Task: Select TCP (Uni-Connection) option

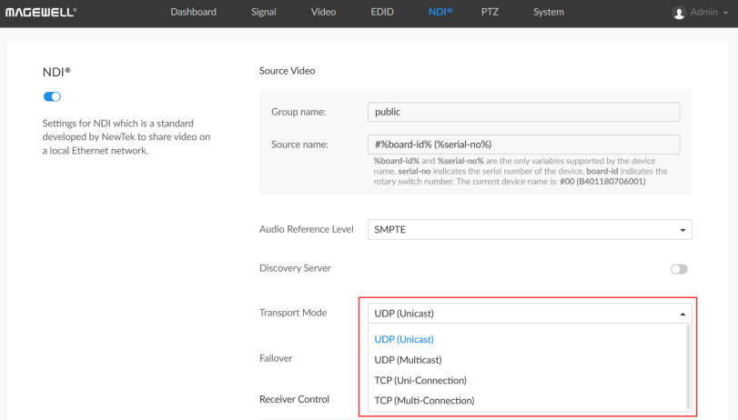Action: click(x=420, y=380)
